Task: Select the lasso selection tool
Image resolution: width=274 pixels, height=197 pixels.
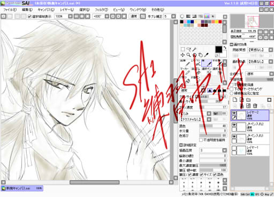Action: click(188, 49)
